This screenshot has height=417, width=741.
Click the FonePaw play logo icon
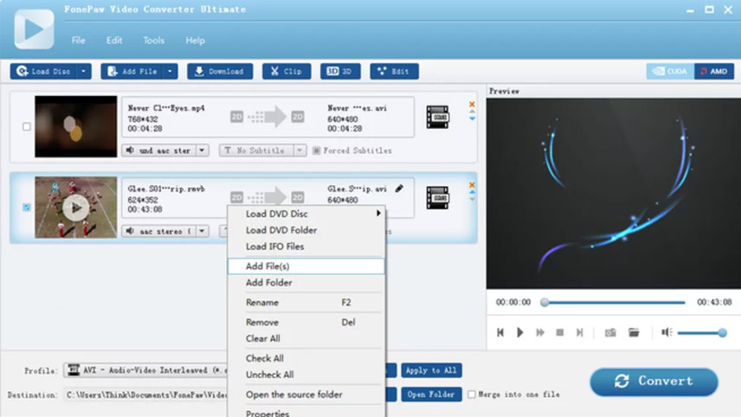34,29
